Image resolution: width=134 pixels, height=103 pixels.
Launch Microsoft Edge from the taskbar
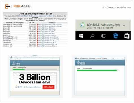click(115, 36)
